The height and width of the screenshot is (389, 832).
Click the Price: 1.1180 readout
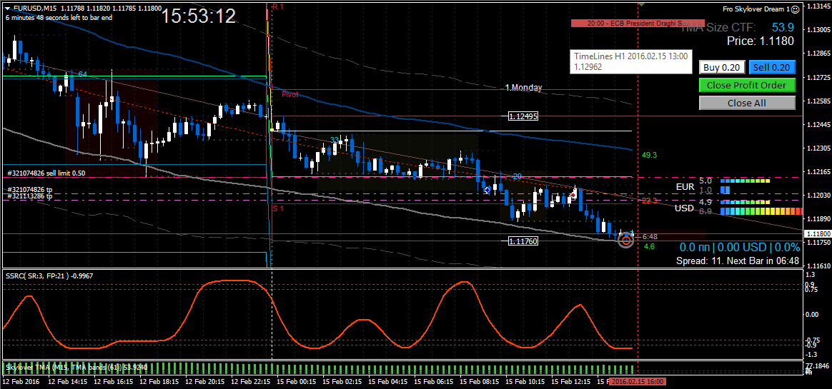pos(760,41)
